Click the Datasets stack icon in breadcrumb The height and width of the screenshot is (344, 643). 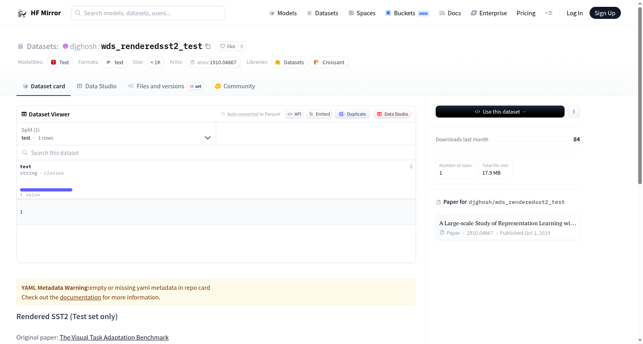point(20,47)
